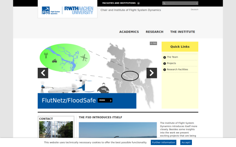Click the search magnifier icon
The image size is (236, 147).
164,3
